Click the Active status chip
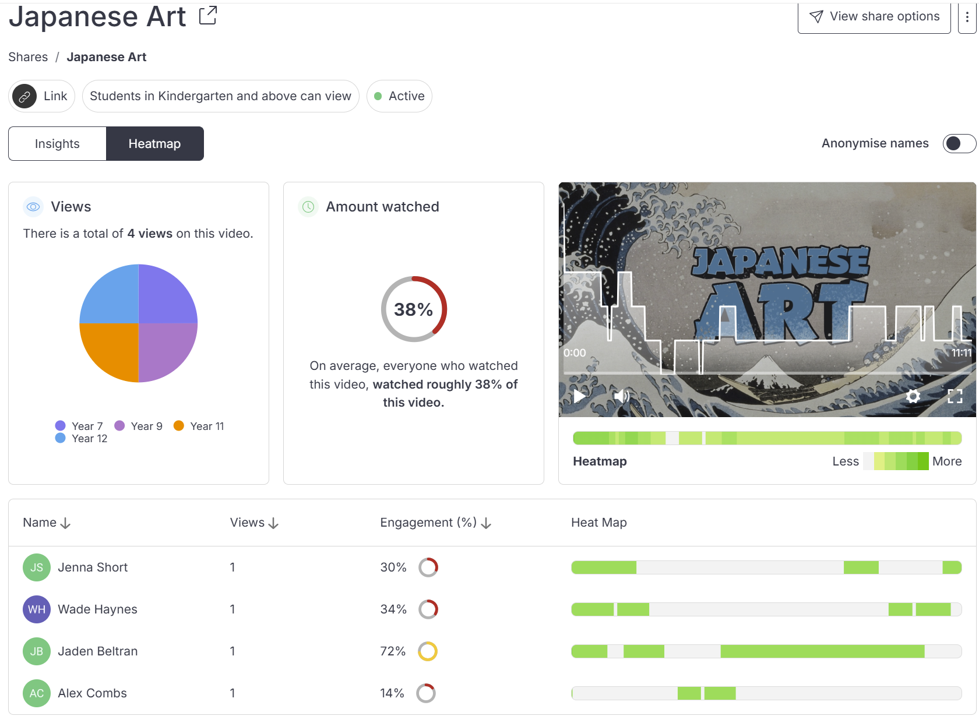 click(x=399, y=96)
